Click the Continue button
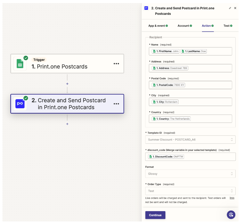This screenshot has width=241, height=224. click(155, 215)
